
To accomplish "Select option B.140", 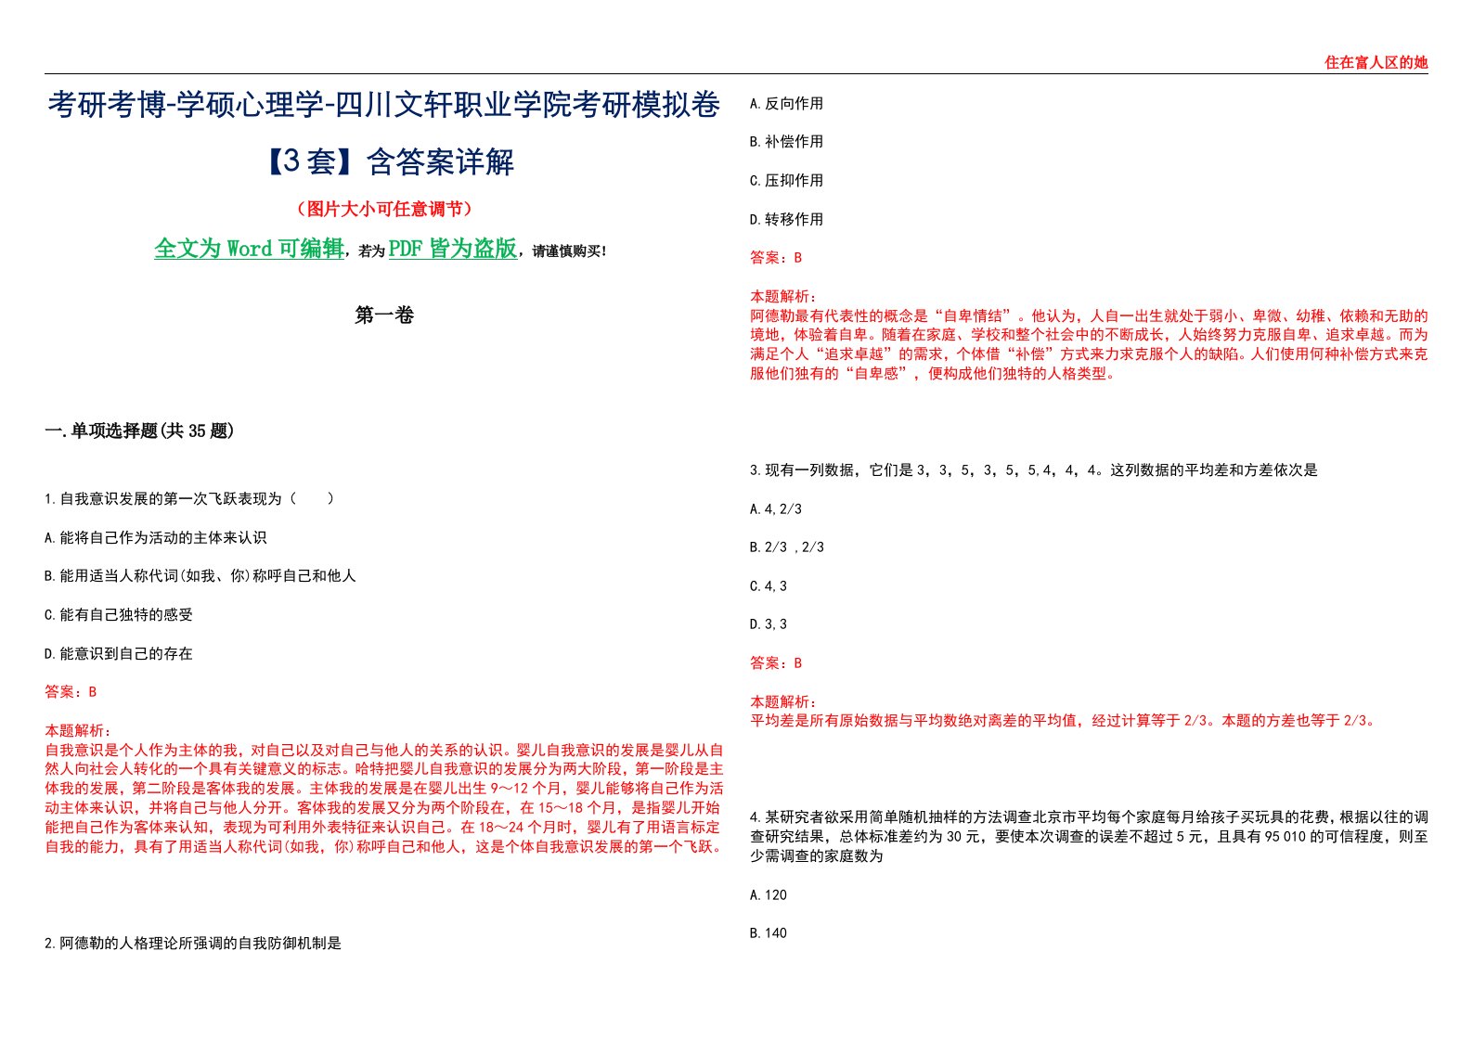I will [768, 933].
